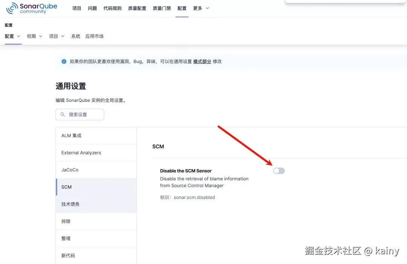Open the 应用市场 submenu item

click(95, 36)
